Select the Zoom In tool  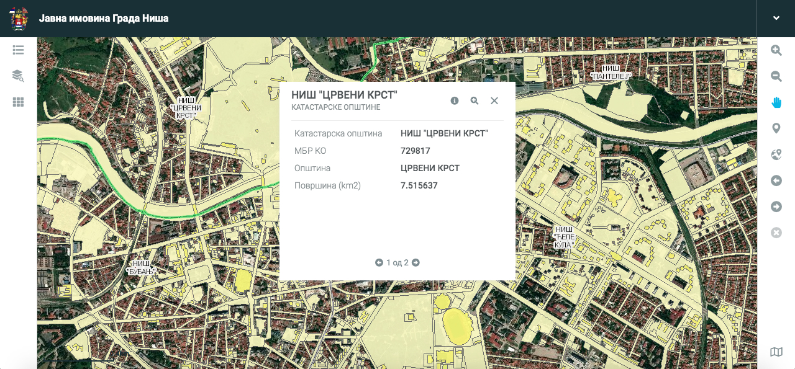776,50
